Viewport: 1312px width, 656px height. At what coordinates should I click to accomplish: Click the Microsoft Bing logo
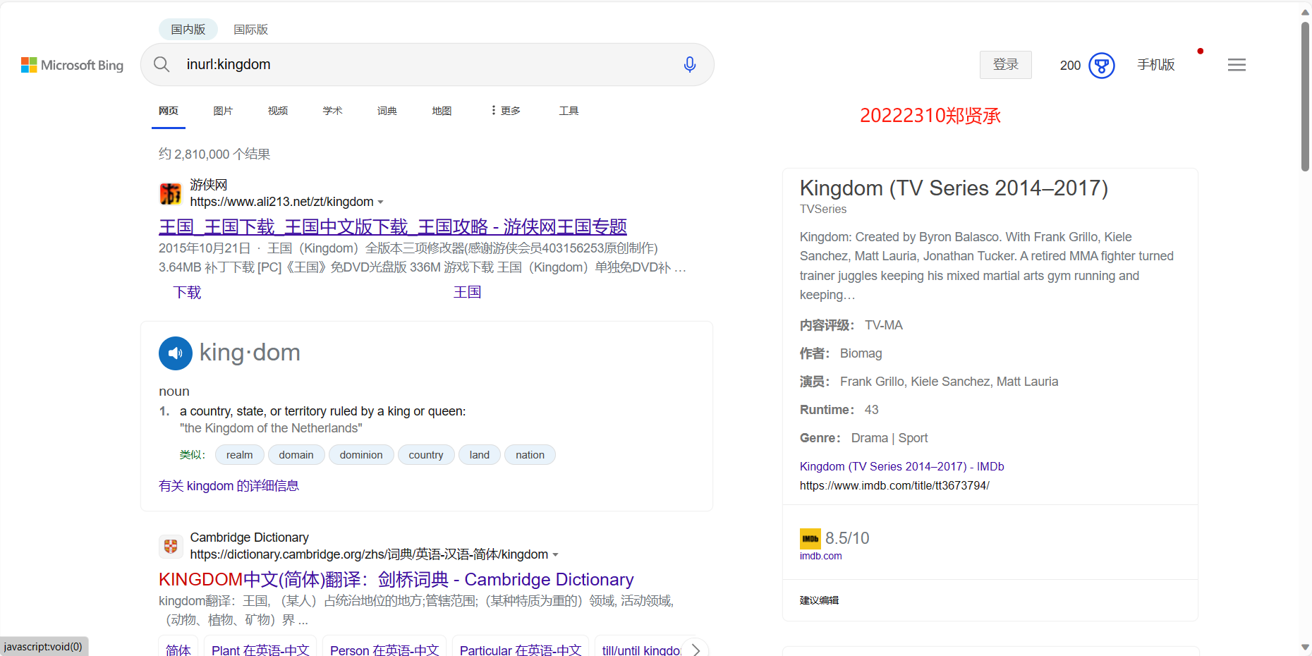[72, 65]
